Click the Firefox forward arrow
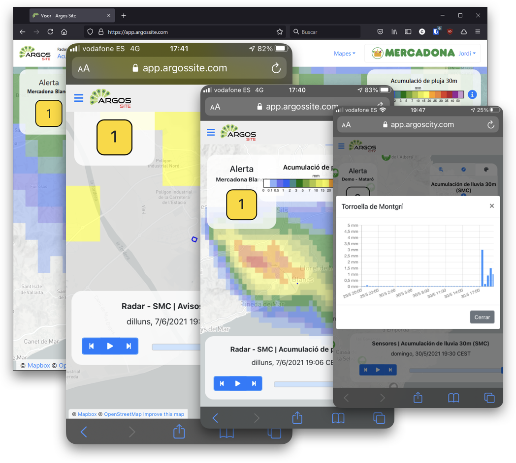Image resolution: width=516 pixels, height=463 pixels. pyautogui.click(x=36, y=32)
